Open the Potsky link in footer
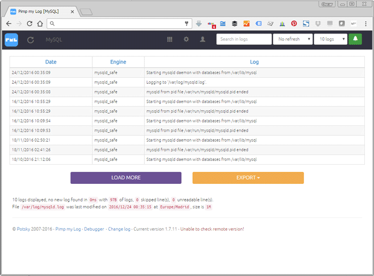Image resolution: width=374 pixels, height=276 pixels. click(24, 229)
